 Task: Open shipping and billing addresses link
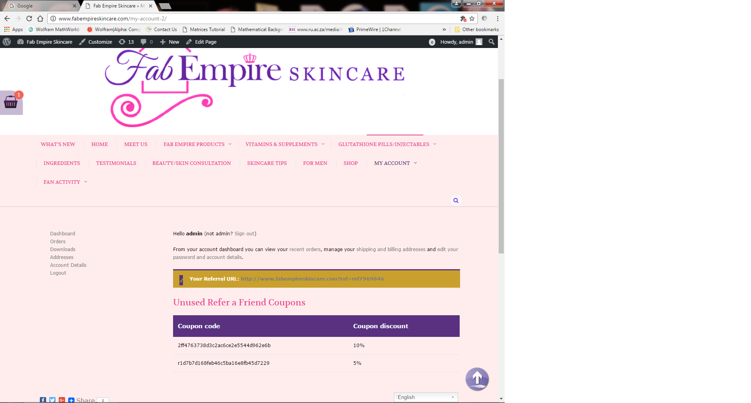(391, 249)
